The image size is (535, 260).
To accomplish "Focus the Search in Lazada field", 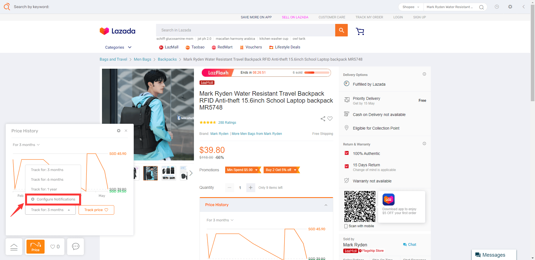I will pos(245,30).
